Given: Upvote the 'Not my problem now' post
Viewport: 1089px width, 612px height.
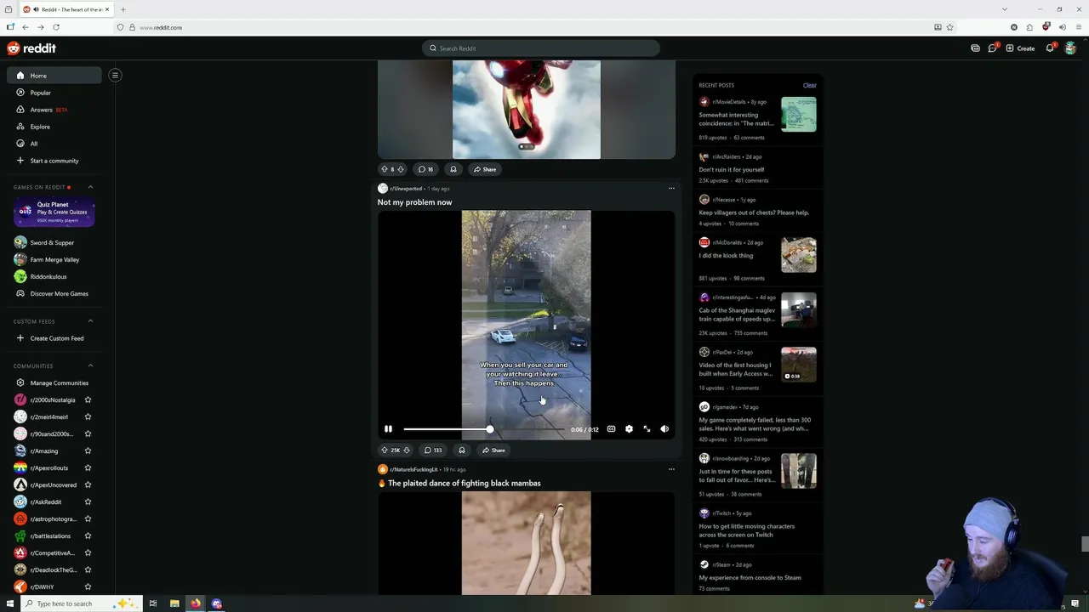Looking at the screenshot, I should pos(384,450).
